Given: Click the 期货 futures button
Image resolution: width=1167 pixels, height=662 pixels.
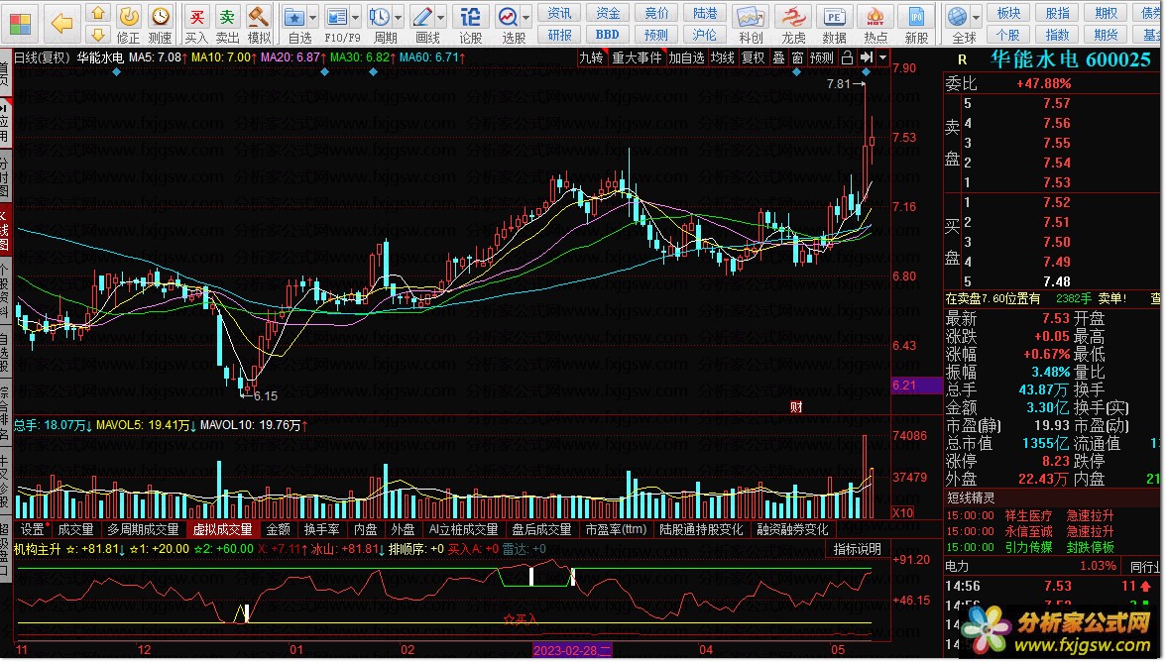Looking at the screenshot, I should pos(1106,35).
